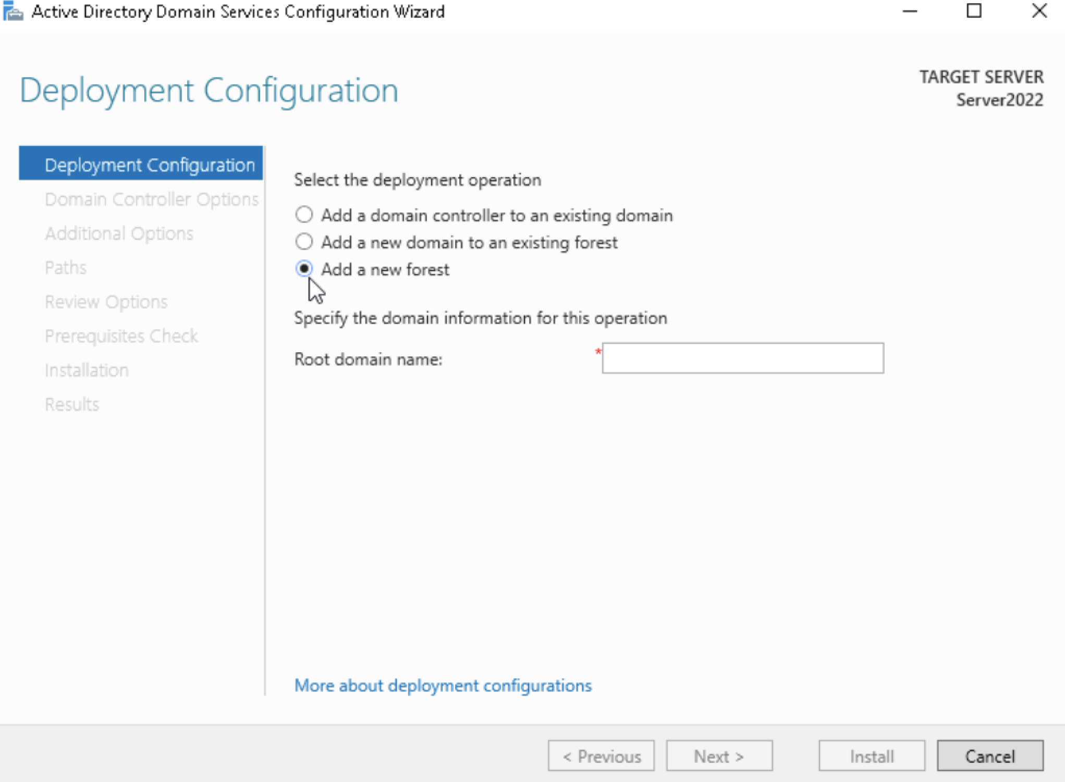Click the Deployment Configuration page heading
Screen dimensions: 1065x782
tap(209, 91)
